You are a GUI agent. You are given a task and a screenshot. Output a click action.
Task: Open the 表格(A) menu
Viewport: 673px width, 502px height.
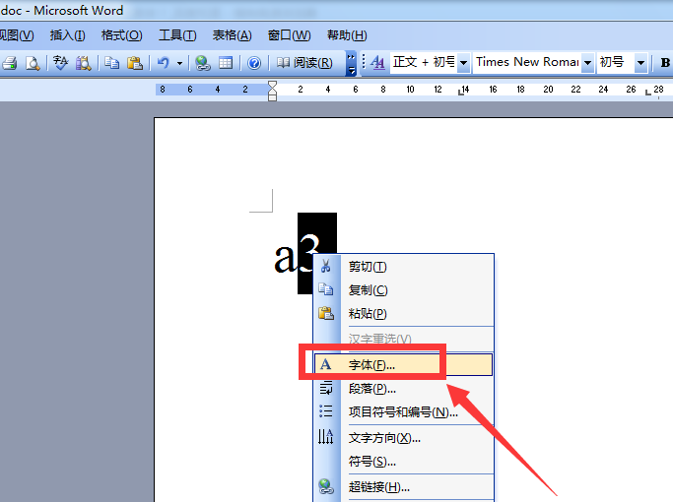click(x=233, y=35)
